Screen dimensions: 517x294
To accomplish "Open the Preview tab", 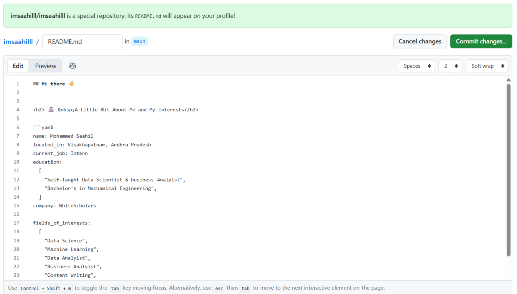I will [45, 66].
